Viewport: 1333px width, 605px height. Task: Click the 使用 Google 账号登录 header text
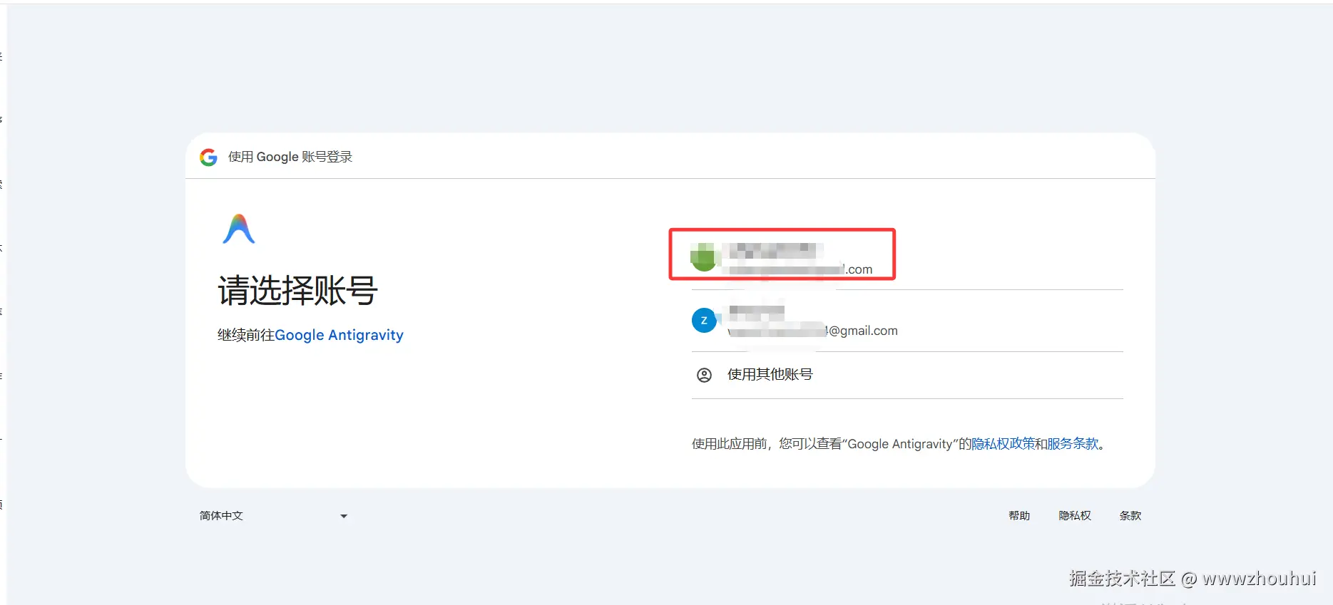(x=290, y=157)
